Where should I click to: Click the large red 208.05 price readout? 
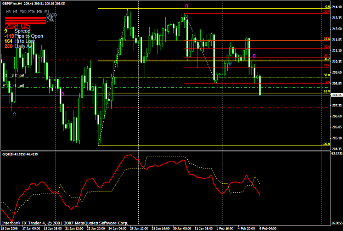point(17,26)
